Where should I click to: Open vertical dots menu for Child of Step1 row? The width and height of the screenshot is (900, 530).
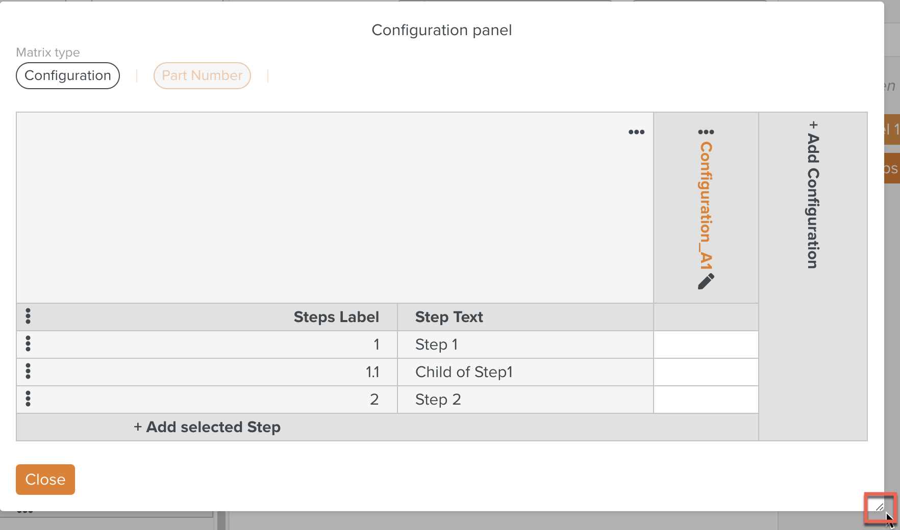pyautogui.click(x=28, y=372)
